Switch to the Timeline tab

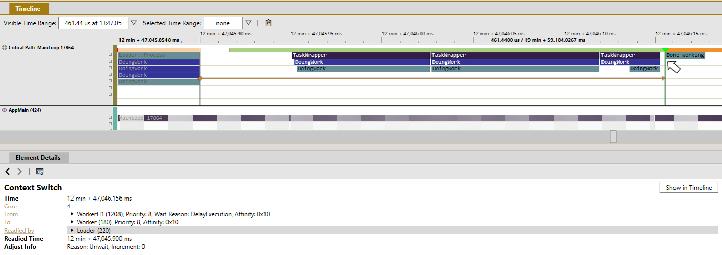coord(28,9)
